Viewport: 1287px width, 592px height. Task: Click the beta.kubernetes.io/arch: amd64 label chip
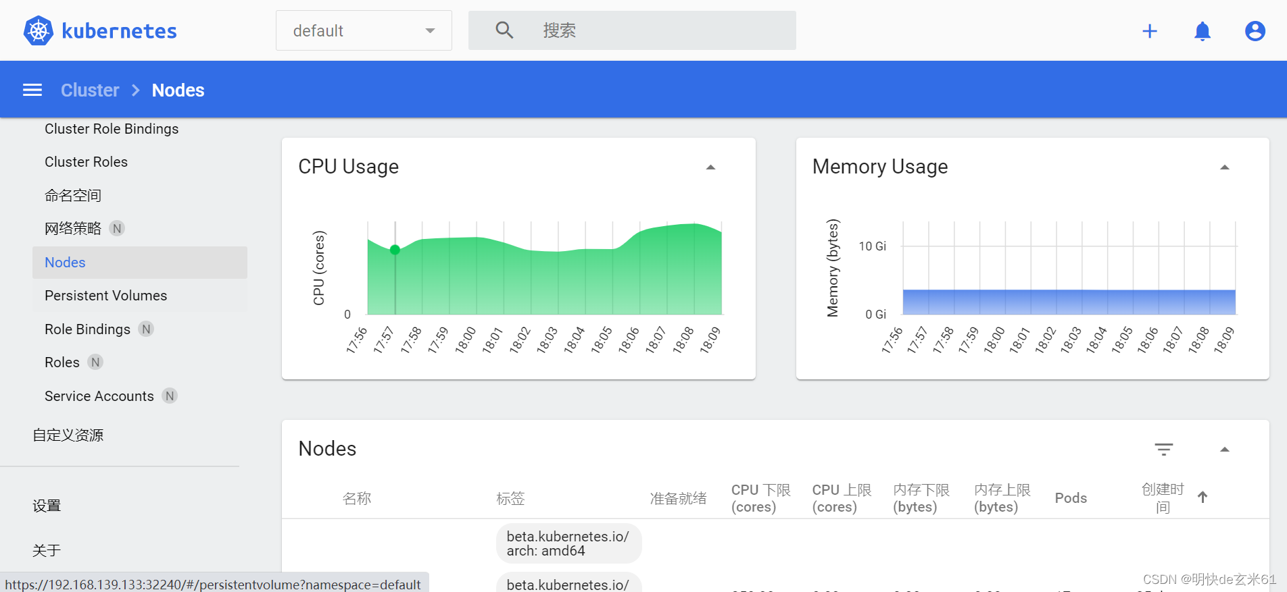click(568, 543)
